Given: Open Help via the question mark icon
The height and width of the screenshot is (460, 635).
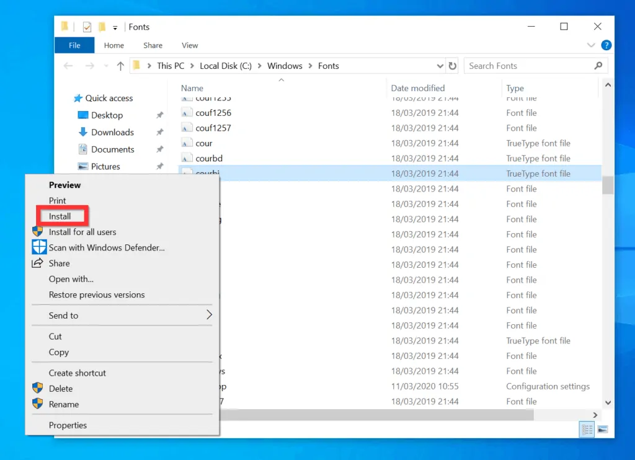Looking at the screenshot, I should (x=606, y=45).
